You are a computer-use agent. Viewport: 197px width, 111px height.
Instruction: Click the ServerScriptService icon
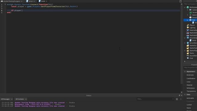click(188, 38)
